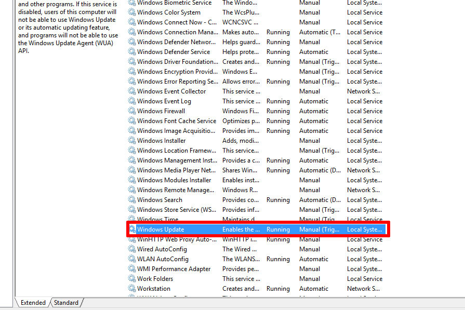This screenshot has height=310, width=465.
Task: Select the Windows Installer service name
Action: pyautogui.click(x=162, y=141)
